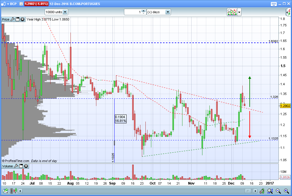Open Price panel settings wrench
The height and width of the screenshot is (196, 292).
[x=12, y=19]
